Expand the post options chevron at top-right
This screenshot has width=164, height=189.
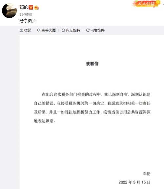point(163,4)
